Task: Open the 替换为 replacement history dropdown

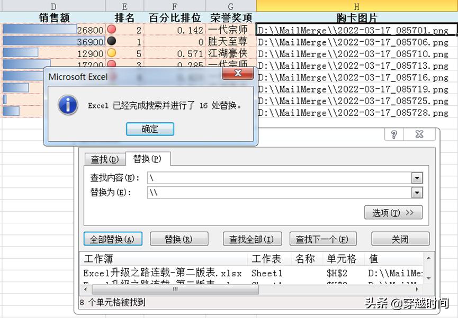Action: 416,193
